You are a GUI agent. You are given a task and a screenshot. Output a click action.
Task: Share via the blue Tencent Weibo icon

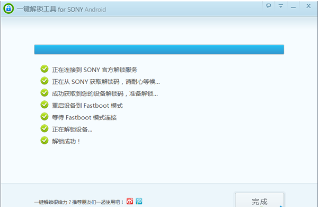pyautogui.click(x=139, y=201)
